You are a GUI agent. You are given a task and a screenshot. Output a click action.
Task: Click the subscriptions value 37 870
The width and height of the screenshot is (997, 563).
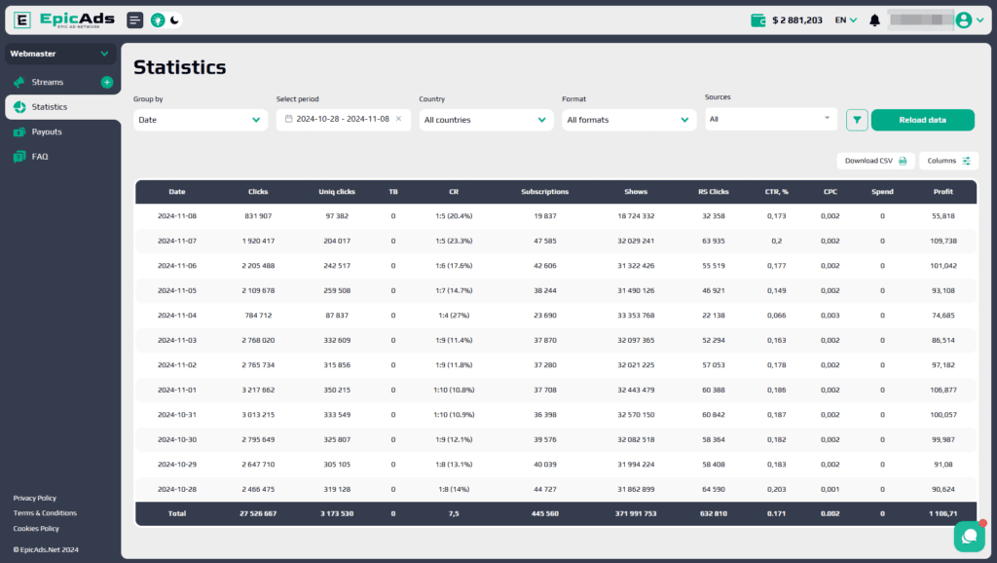pyautogui.click(x=545, y=340)
